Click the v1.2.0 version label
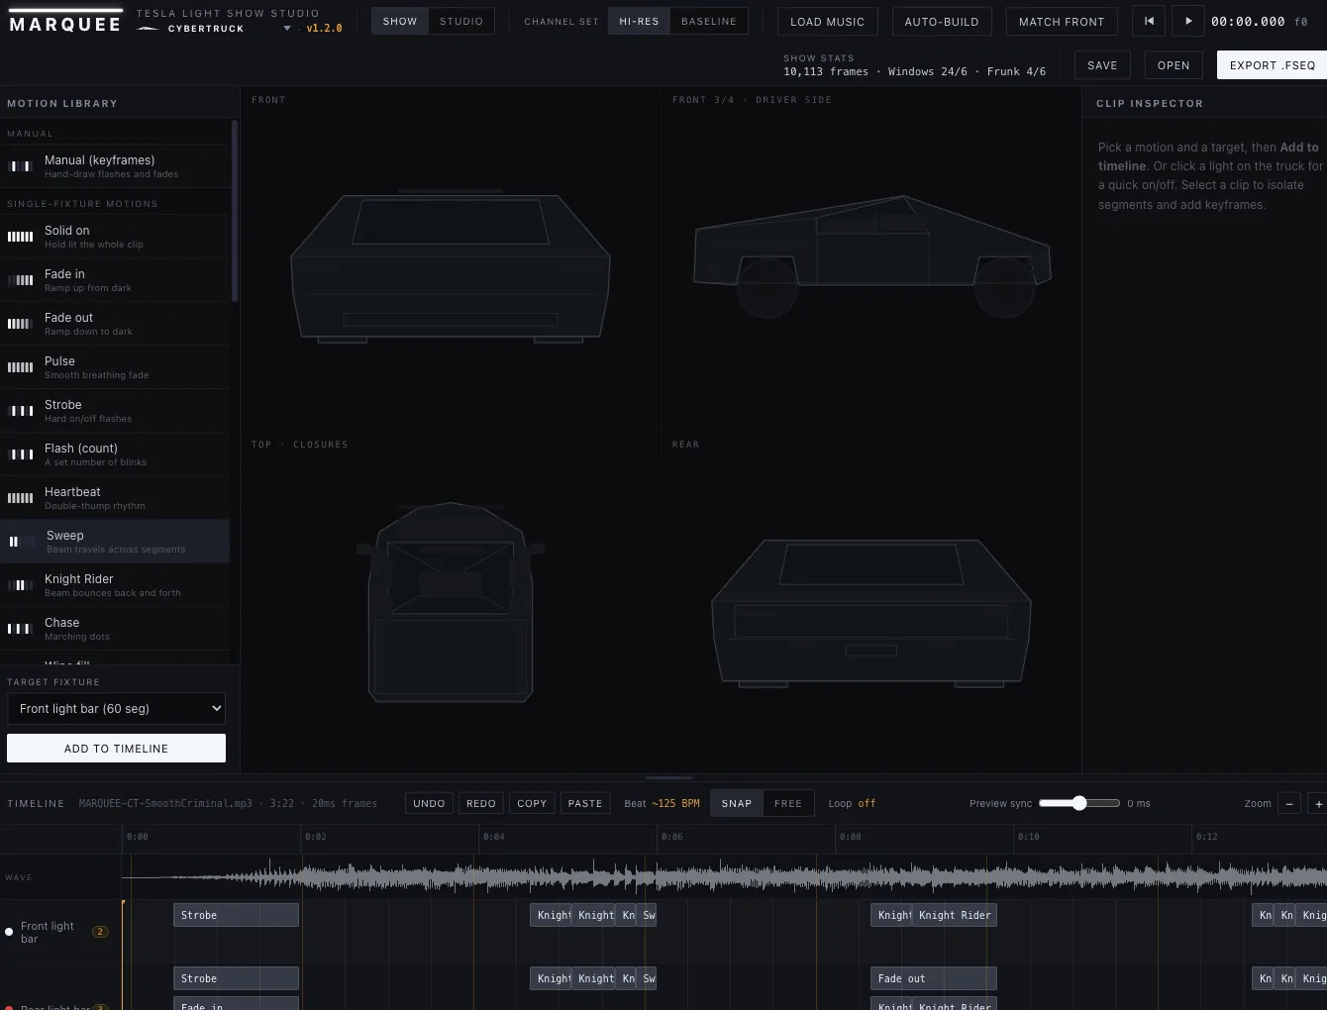The height and width of the screenshot is (1010, 1327). (x=324, y=29)
